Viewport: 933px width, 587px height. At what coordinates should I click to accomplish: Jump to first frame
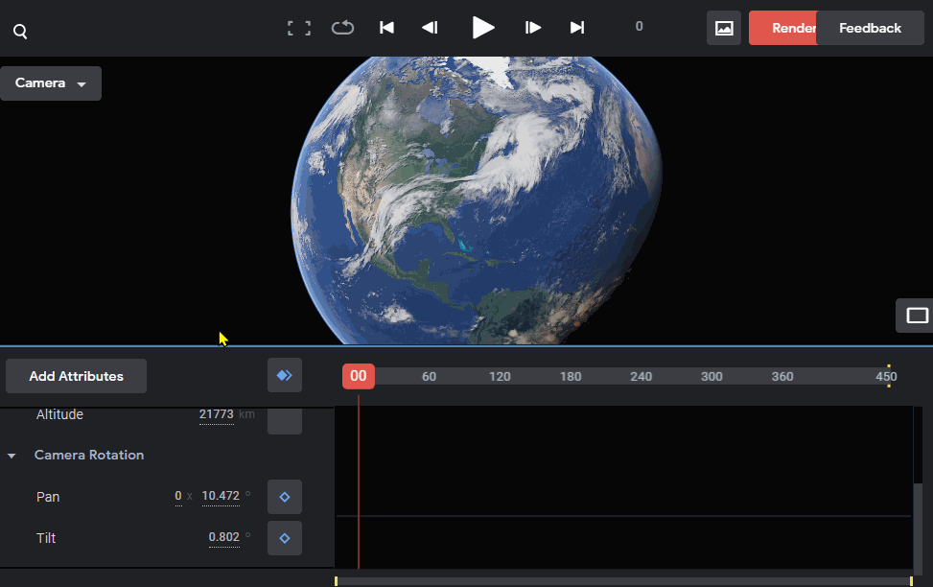click(386, 28)
